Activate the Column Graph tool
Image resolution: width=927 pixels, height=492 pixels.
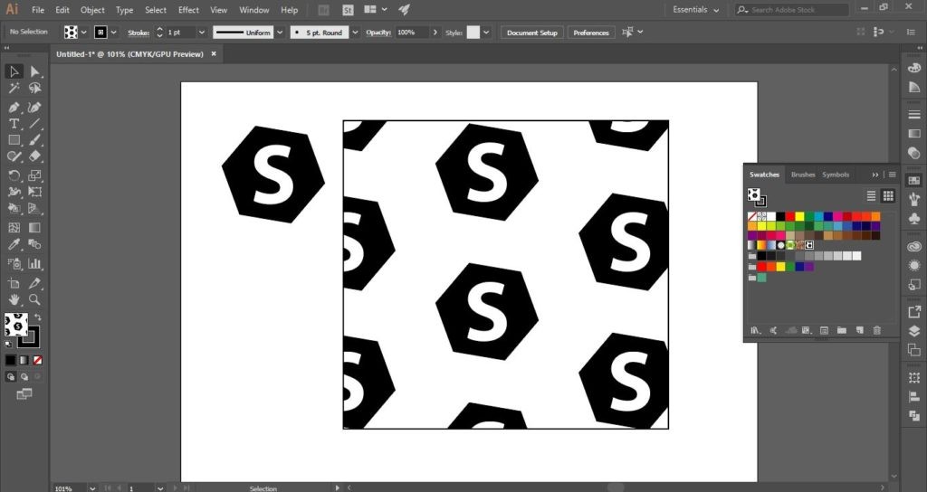35,263
